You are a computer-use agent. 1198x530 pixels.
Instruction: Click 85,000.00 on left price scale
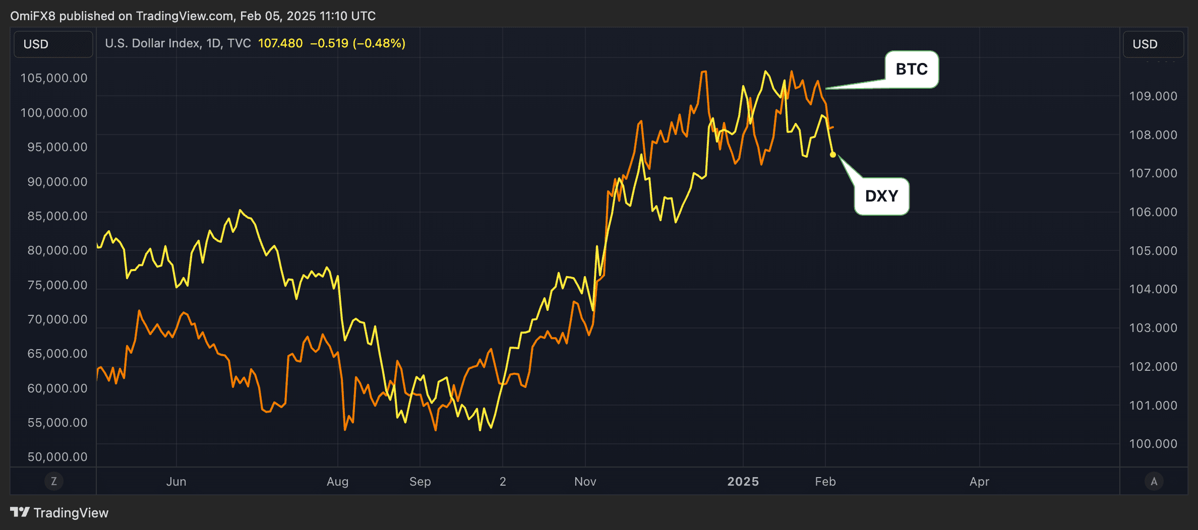coord(57,216)
